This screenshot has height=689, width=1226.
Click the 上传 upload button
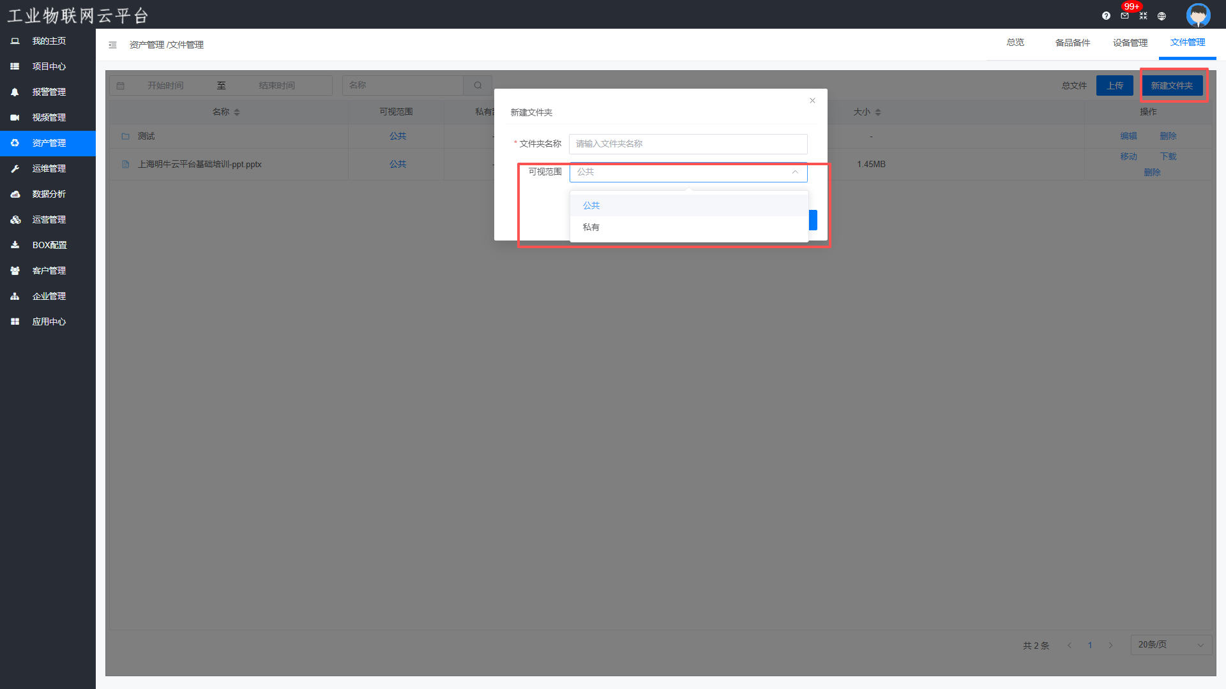coord(1114,85)
